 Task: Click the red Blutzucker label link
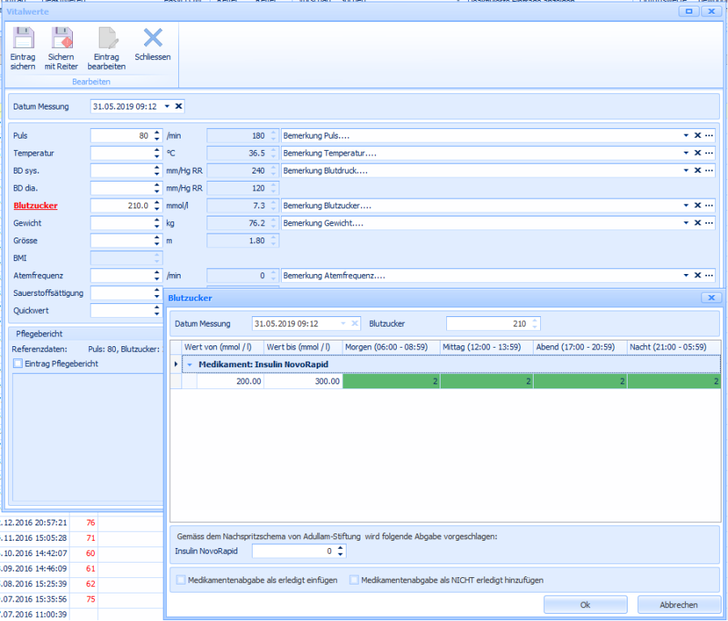36,206
